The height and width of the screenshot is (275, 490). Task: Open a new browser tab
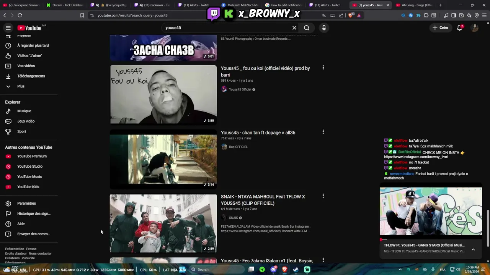point(441,5)
